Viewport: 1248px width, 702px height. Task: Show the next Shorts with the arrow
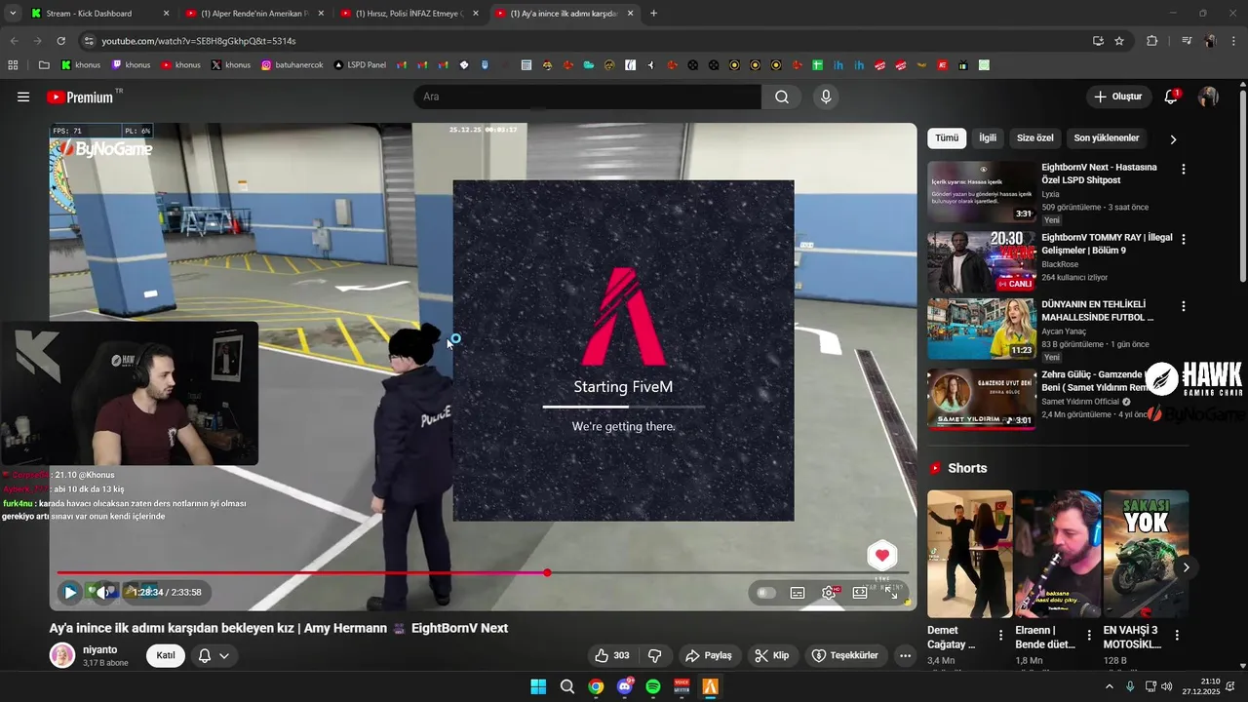pos(1187,566)
